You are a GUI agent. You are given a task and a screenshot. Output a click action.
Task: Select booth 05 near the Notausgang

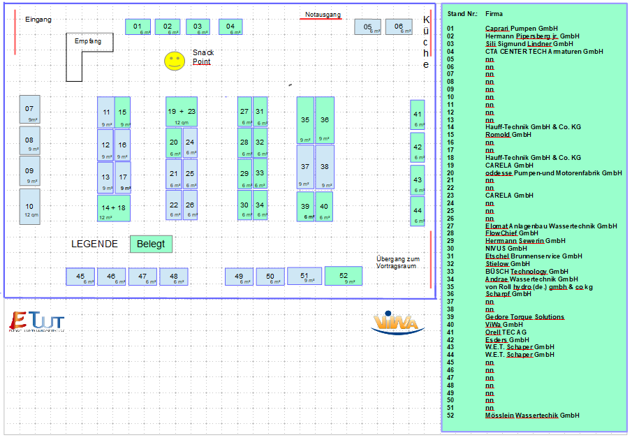[367, 27]
